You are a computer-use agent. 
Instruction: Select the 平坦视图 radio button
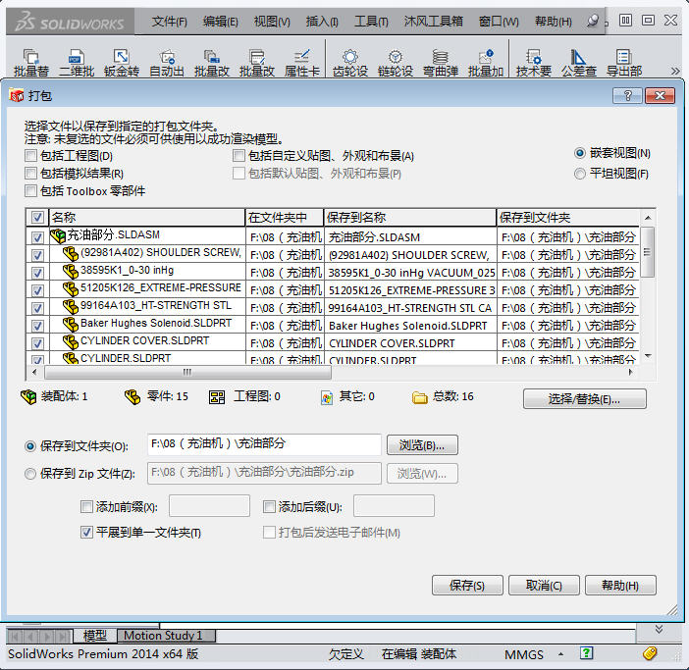coord(581,174)
